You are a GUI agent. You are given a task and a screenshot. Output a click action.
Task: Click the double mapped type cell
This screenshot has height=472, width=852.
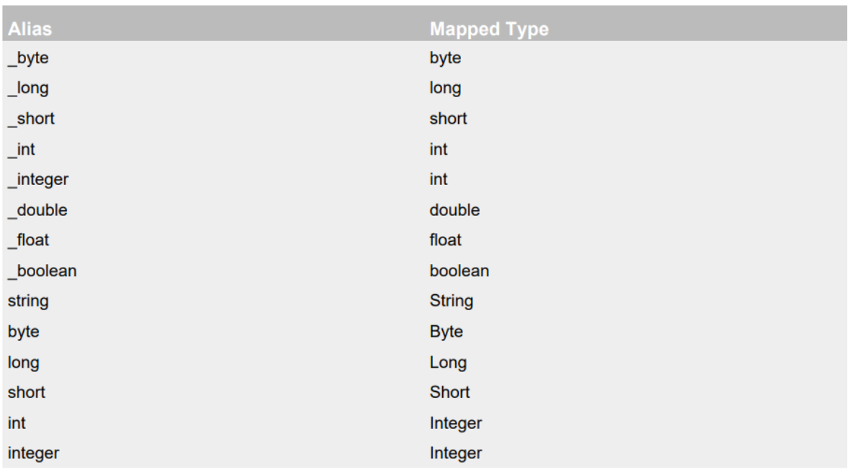point(454,210)
